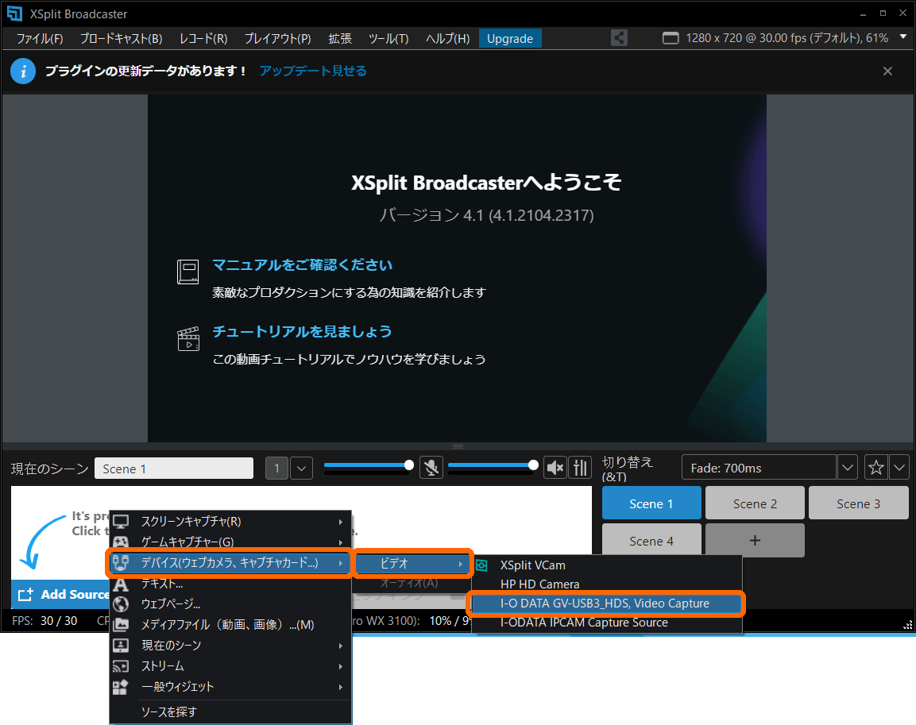Expand the video submenu arrow

coord(461,564)
